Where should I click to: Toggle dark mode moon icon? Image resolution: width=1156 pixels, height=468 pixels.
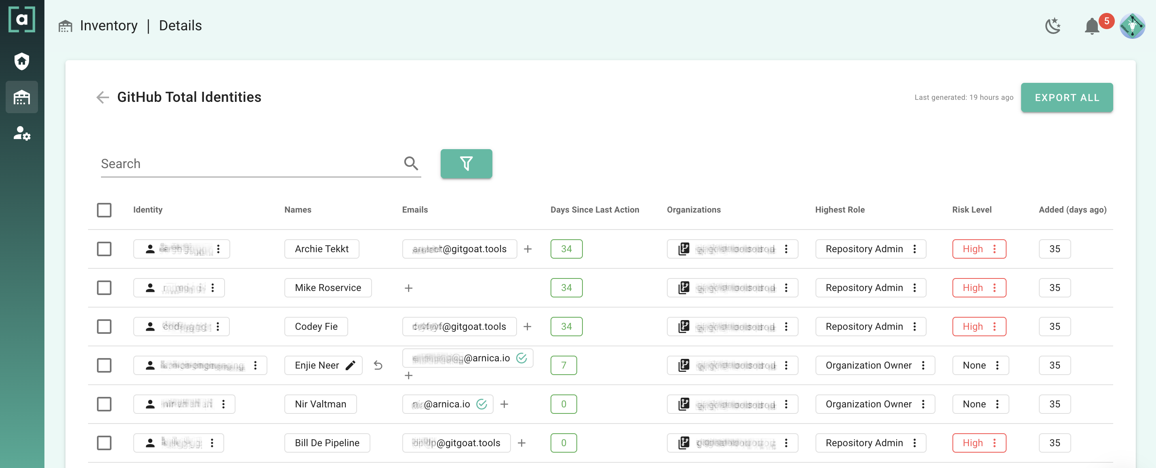[x=1052, y=25]
